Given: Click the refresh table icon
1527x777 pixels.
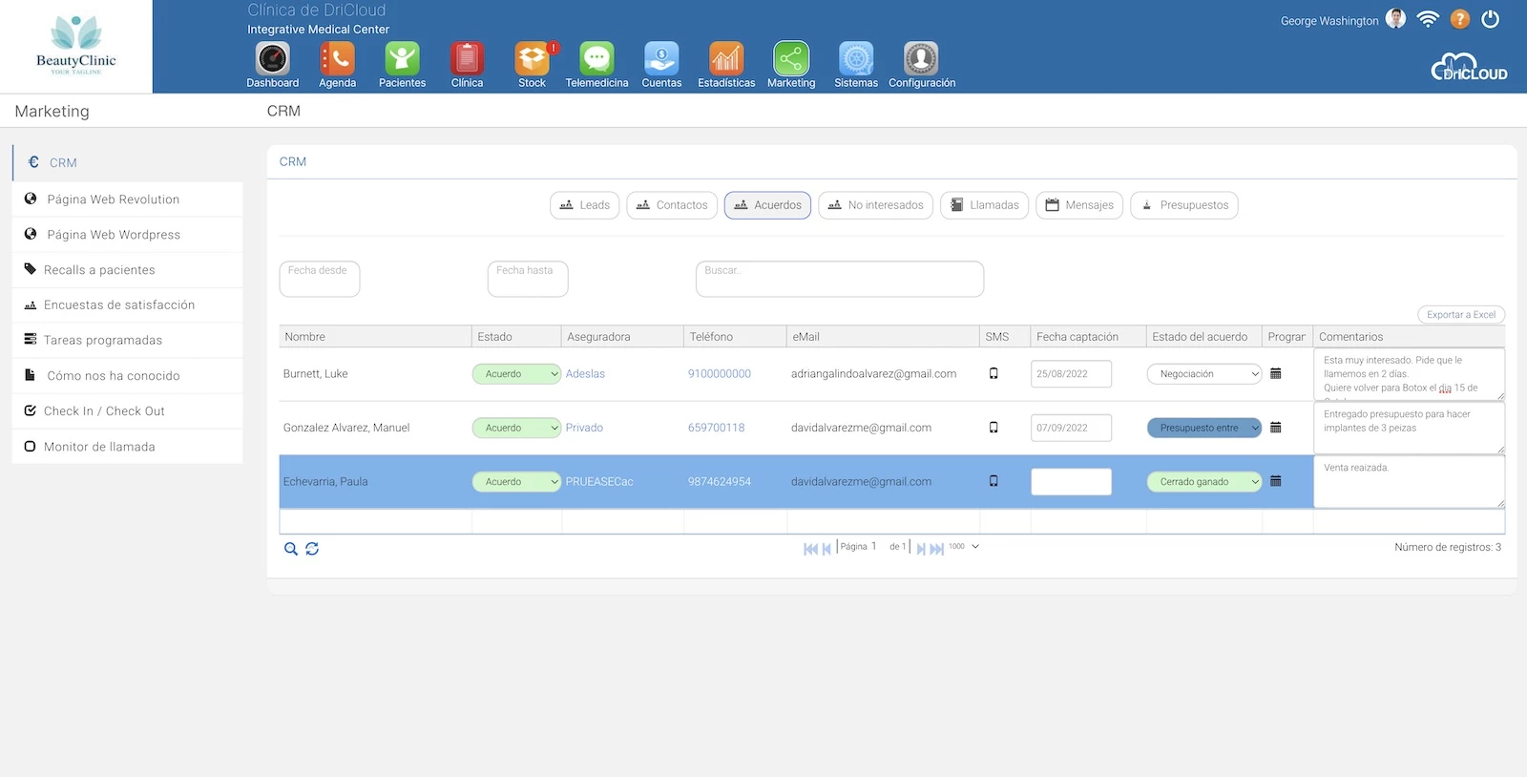Looking at the screenshot, I should coord(312,549).
